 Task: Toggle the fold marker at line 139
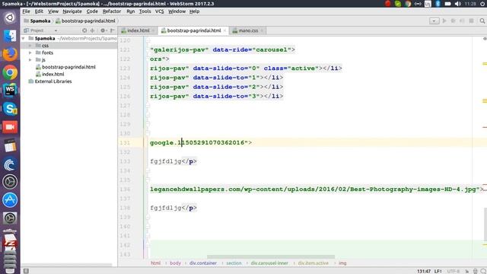coord(148,217)
